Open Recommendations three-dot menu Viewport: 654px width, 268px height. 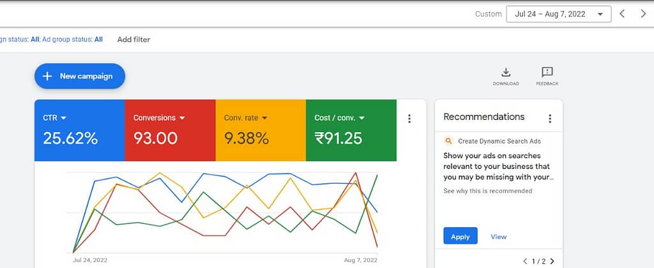tap(549, 119)
